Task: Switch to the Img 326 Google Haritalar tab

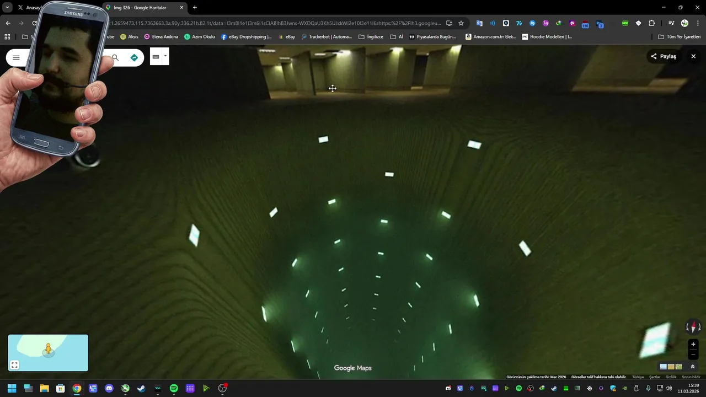Action: (x=143, y=8)
